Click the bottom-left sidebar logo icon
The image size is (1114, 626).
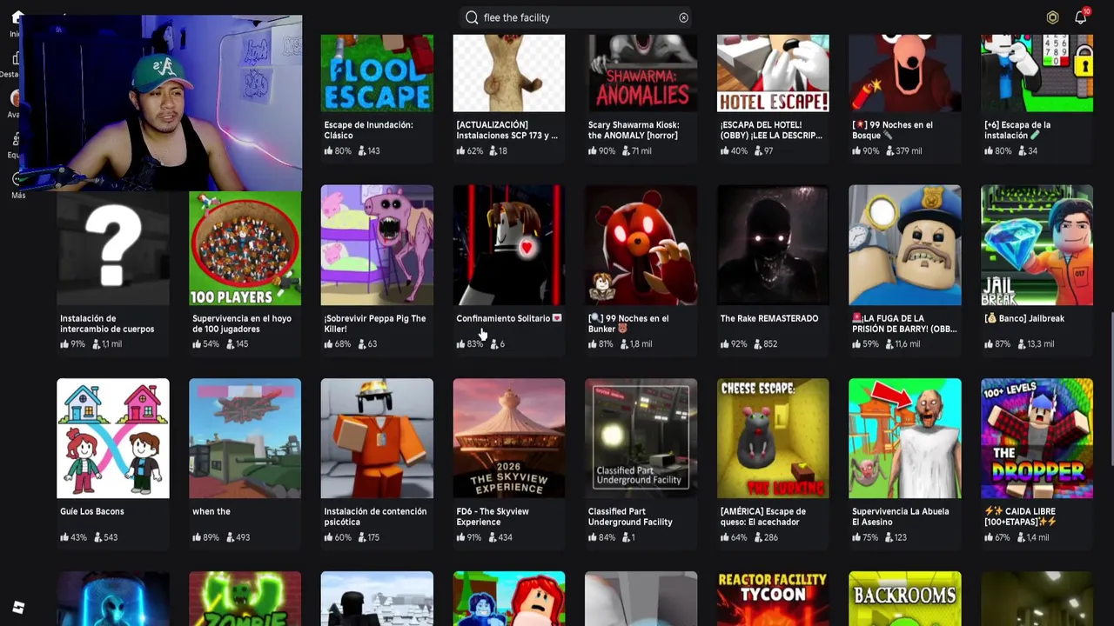(18, 607)
